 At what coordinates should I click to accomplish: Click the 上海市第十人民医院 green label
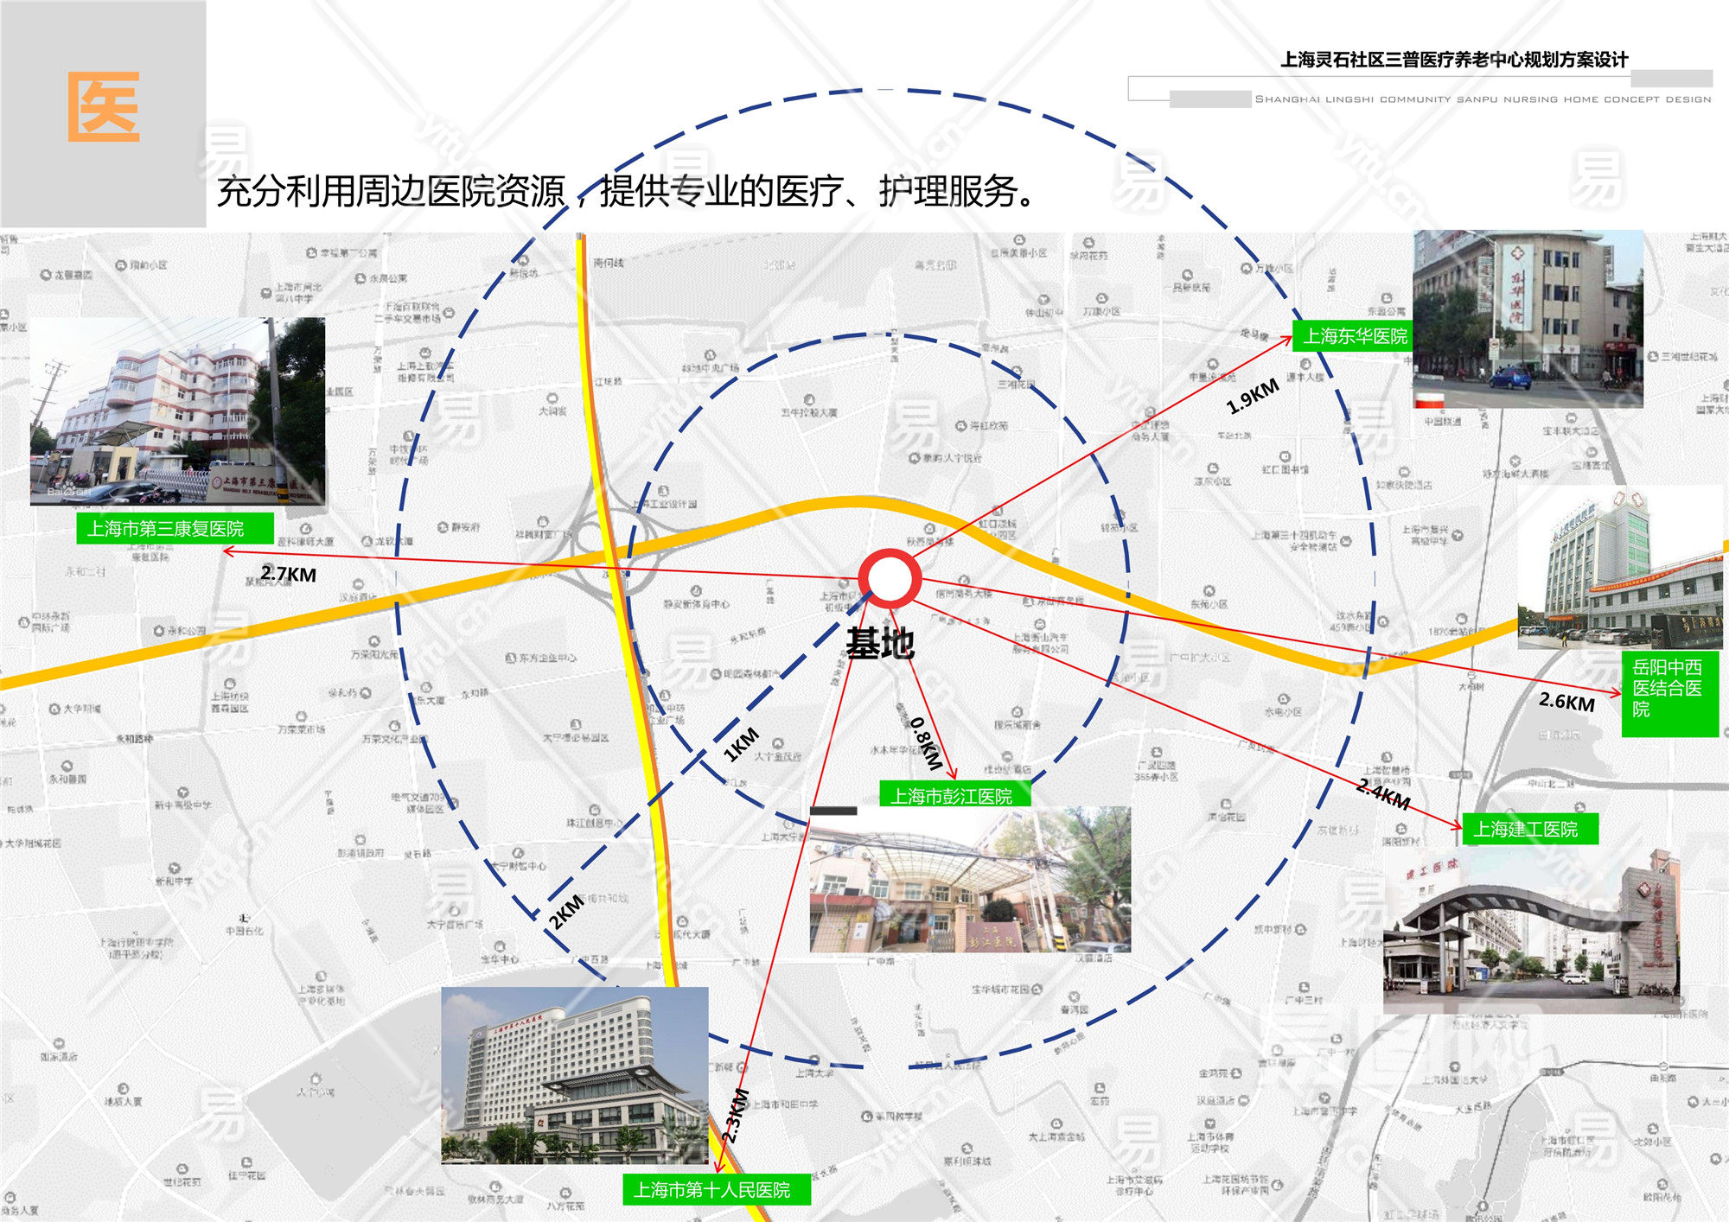tap(716, 1189)
